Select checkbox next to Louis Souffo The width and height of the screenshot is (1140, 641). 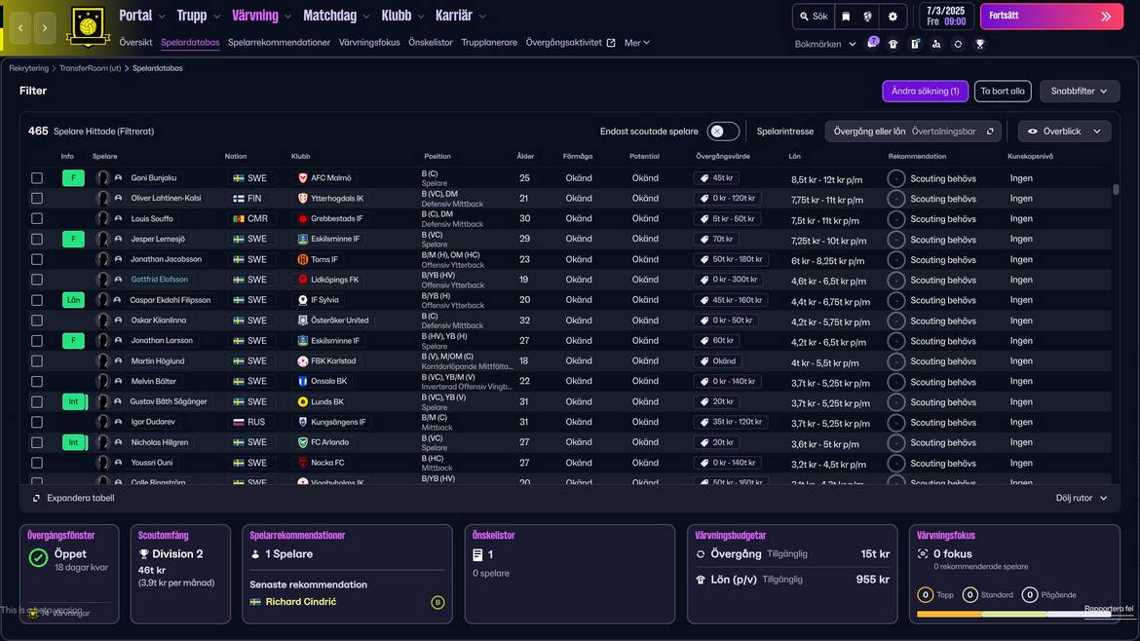37,219
